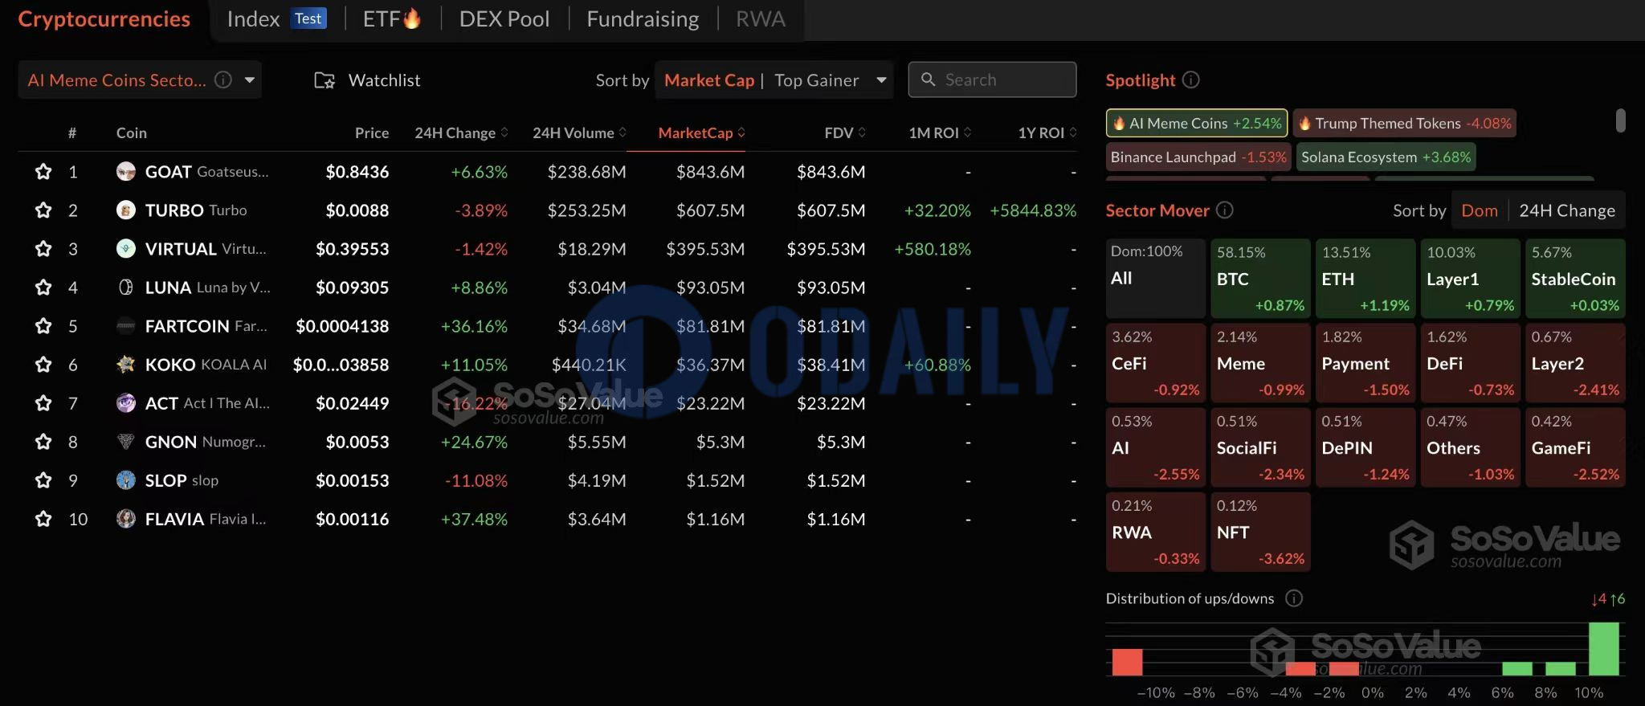Star FARTCOIN to add to watchlist
This screenshot has width=1645, height=706.
pos(43,326)
